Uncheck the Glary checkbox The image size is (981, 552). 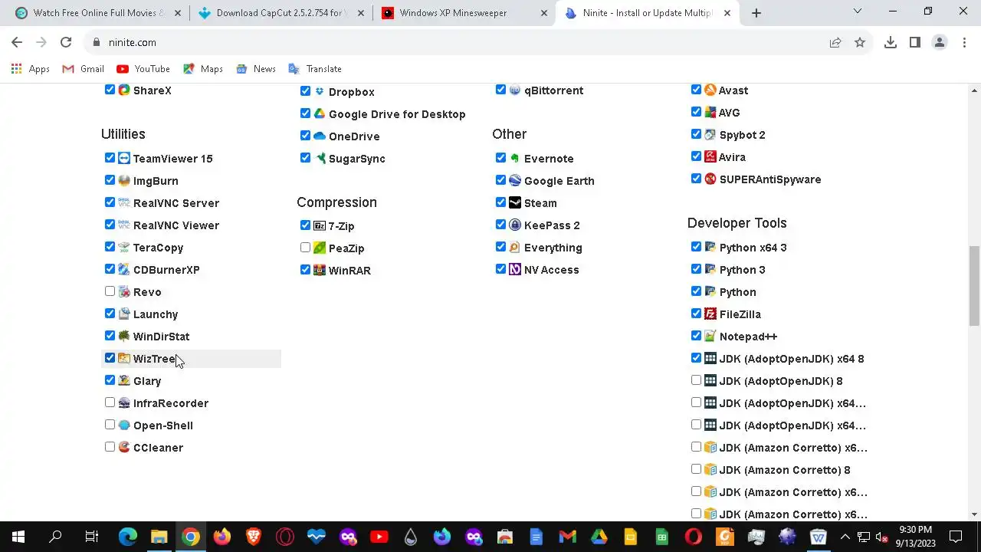(110, 380)
